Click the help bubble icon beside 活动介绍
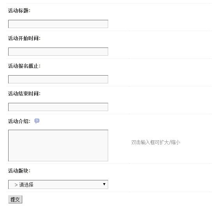Screen dimensions: 212x210 tap(37, 121)
